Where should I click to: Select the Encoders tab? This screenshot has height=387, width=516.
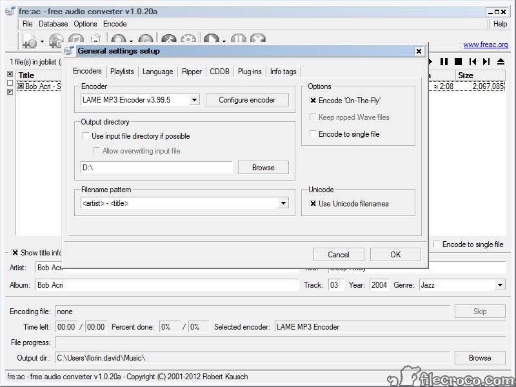point(87,71)
